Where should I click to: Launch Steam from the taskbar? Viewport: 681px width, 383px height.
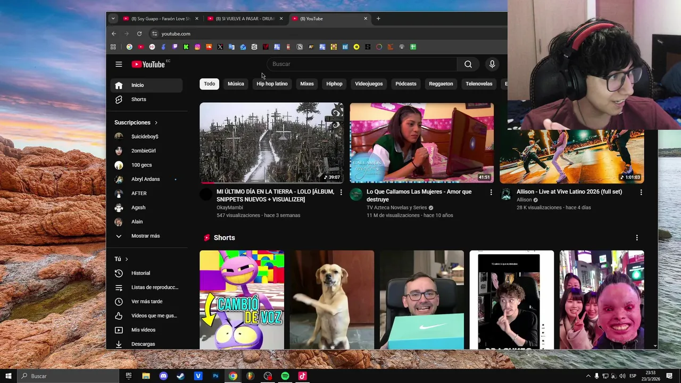coord(180,376)
